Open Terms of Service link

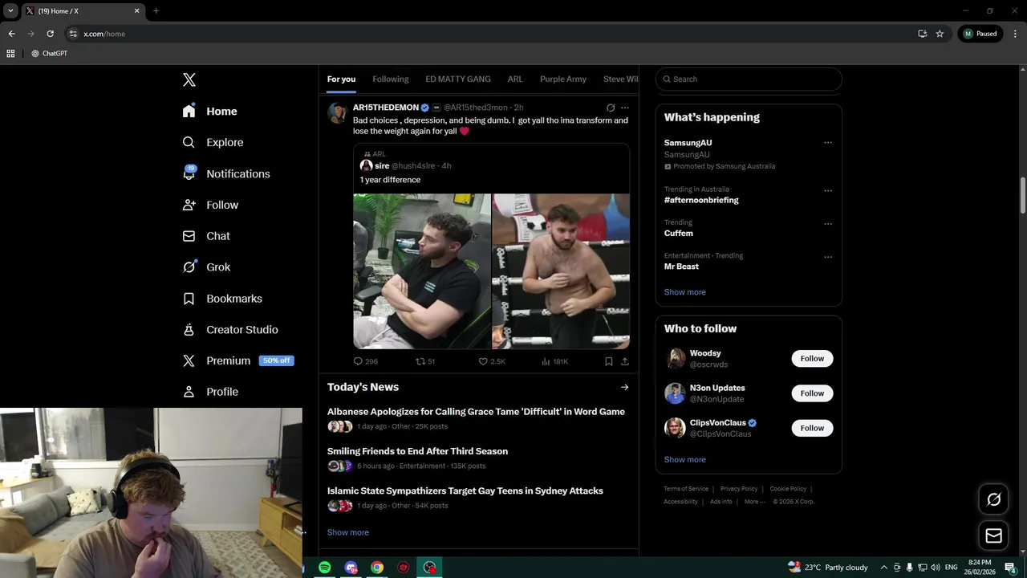tap(686, 489)
